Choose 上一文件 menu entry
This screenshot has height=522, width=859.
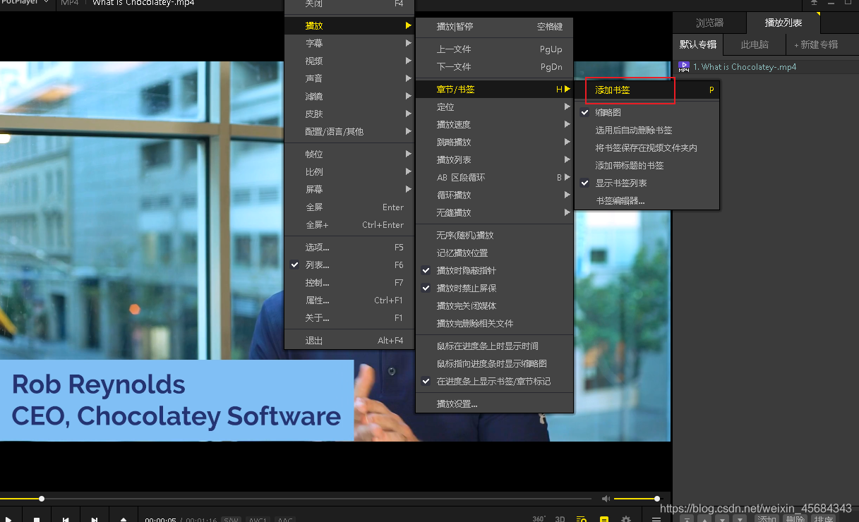[494, 49]
